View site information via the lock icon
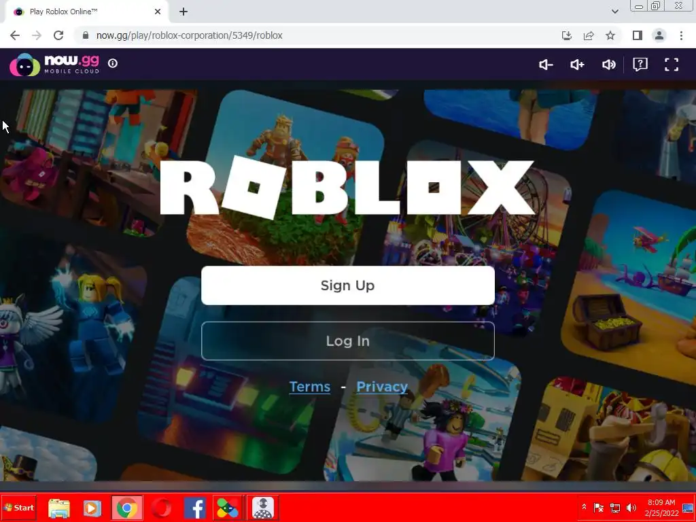The width and height of the screenshot is (696, 522). (x=86, y=35)
